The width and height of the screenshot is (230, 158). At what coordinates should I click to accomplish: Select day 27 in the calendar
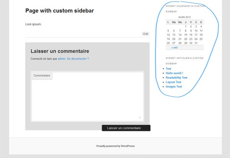pyautogui.click(x=174, y=43)
